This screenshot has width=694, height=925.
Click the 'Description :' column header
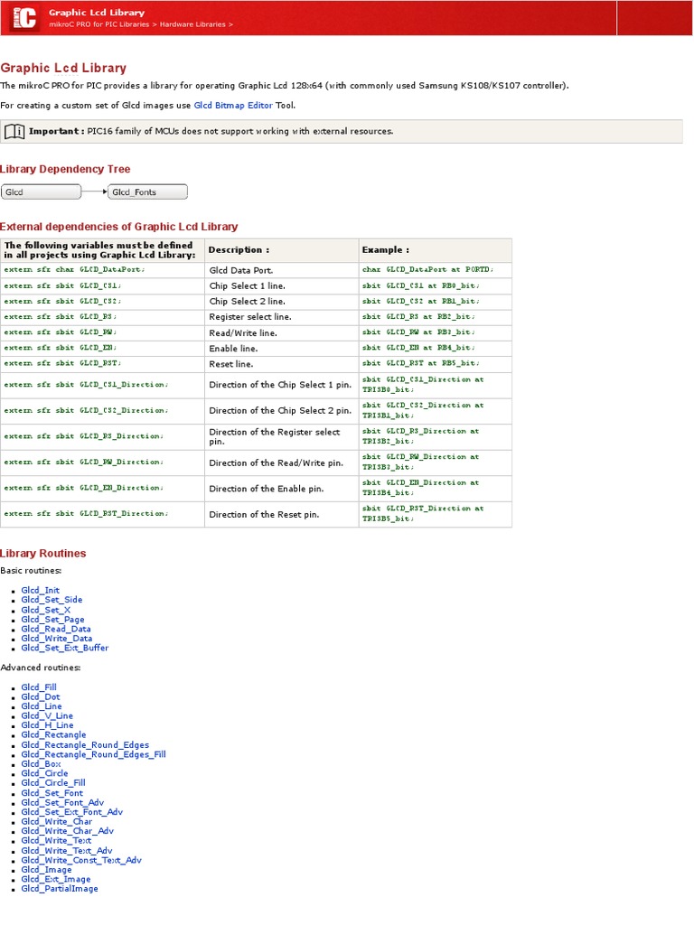282,250
